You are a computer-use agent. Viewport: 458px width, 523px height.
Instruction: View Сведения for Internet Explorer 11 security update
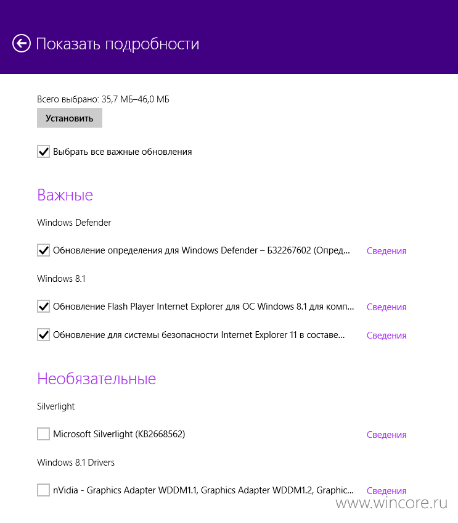pyautogui.click(x=386, y=336)
